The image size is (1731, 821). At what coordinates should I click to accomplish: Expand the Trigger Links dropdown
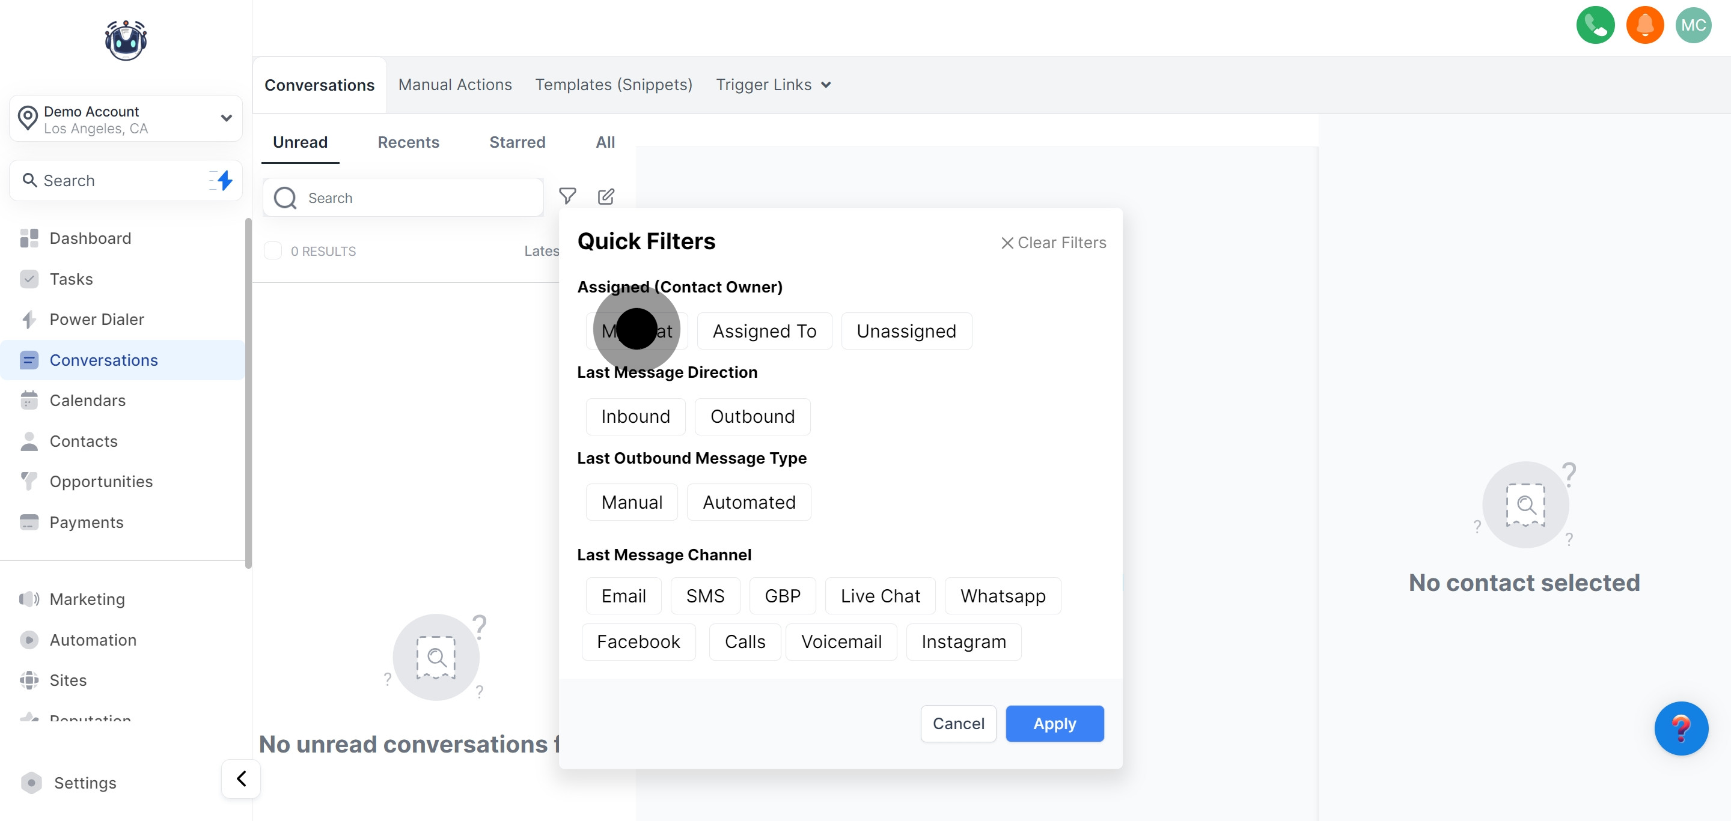(773, 85)
